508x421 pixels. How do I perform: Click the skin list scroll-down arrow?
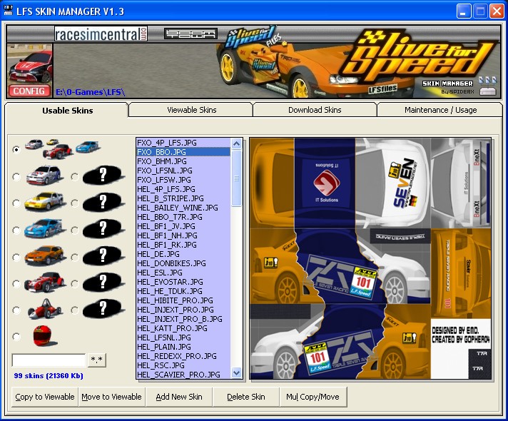click(236, 372)
